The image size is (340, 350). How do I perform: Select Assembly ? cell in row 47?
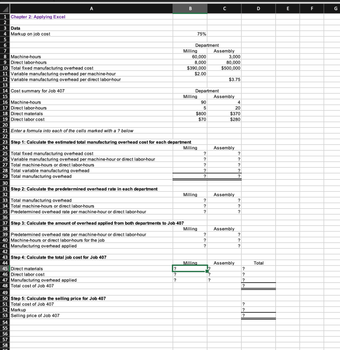tap(224, 280)
